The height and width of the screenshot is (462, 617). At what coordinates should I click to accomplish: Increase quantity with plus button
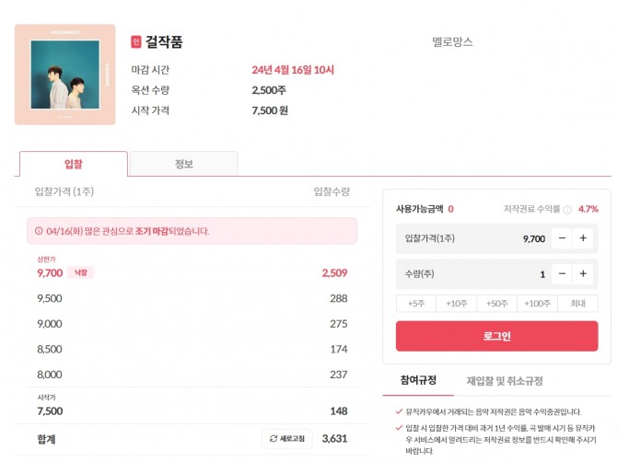click(x=584, y=273)
